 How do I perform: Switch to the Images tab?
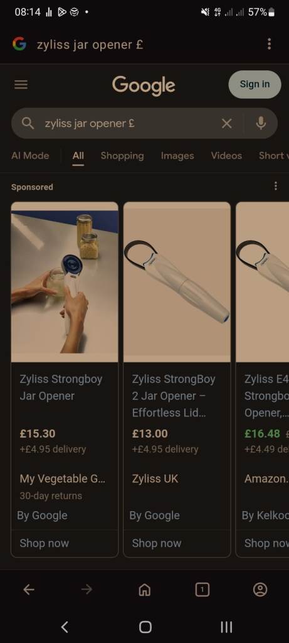point(177,156)
